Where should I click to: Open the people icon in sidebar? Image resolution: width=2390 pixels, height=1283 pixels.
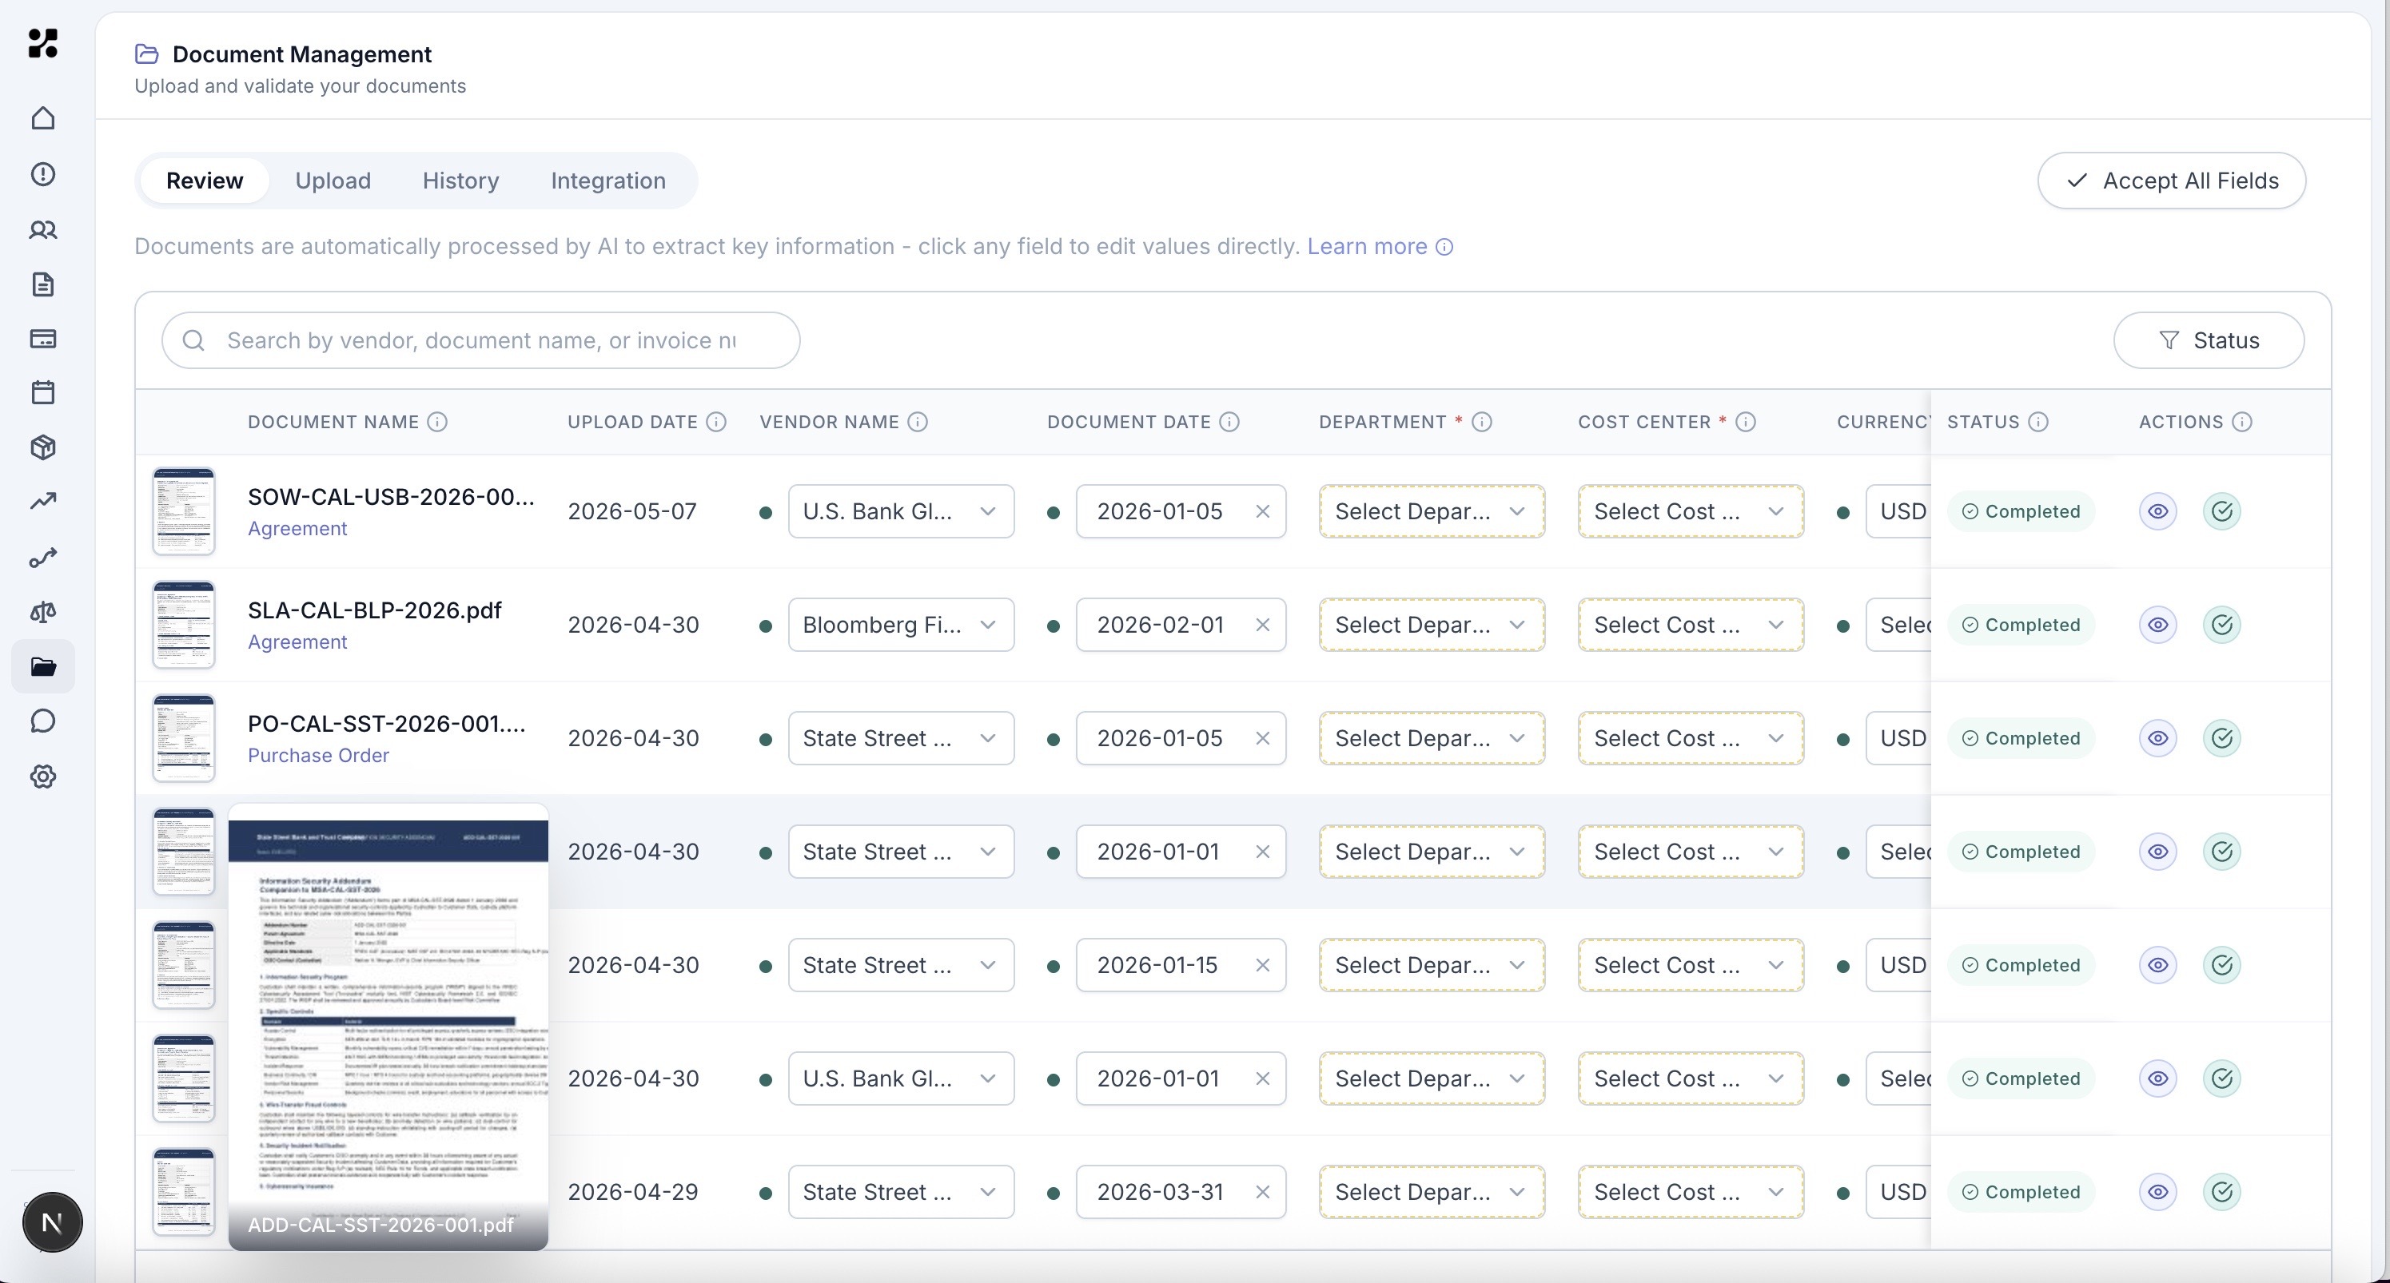(x=42, y=230)
